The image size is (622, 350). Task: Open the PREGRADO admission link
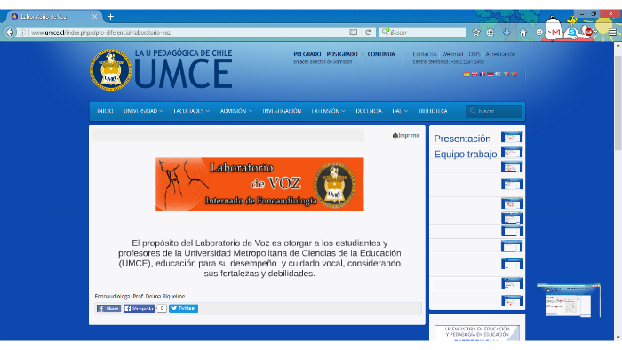pyautogui.click(x=307, y=54)
